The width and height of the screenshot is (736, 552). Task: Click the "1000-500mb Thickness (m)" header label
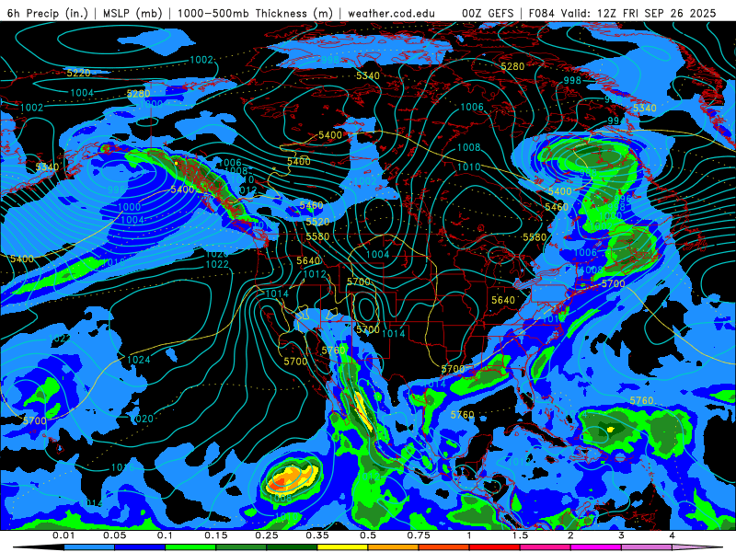[x=255, y=13]
